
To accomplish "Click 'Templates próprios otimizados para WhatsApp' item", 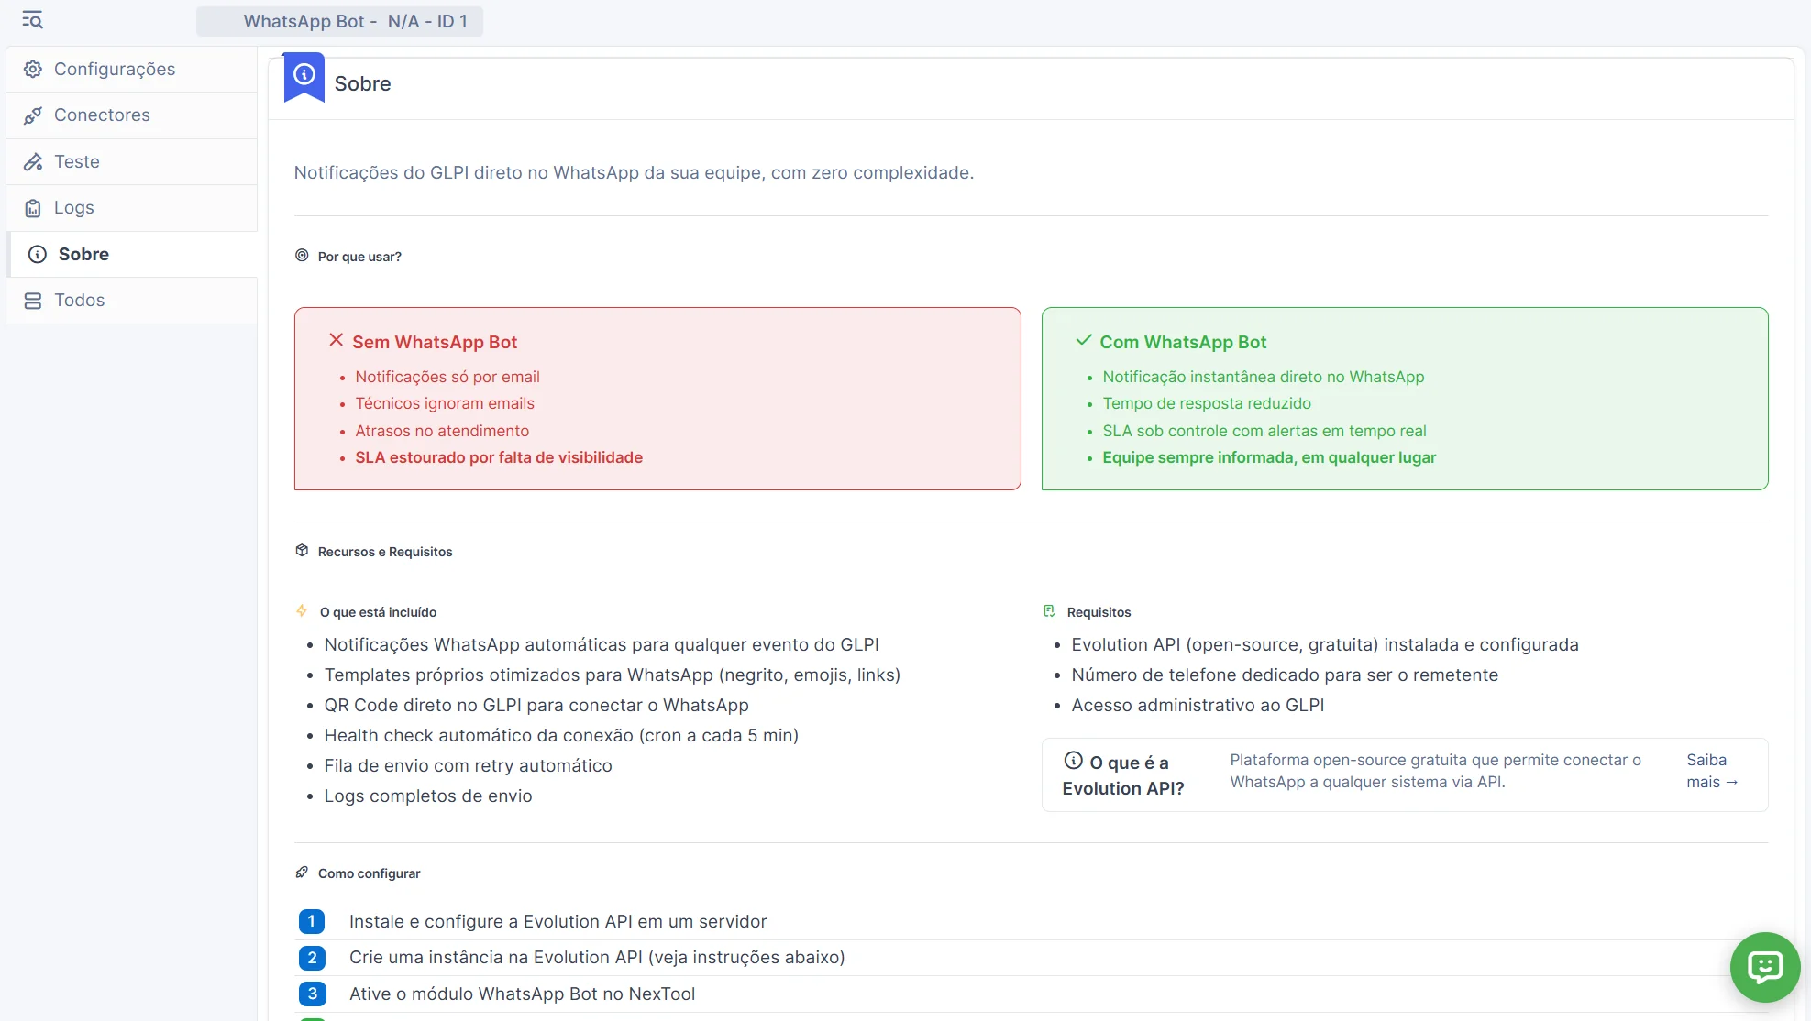I will click(613, 675).
